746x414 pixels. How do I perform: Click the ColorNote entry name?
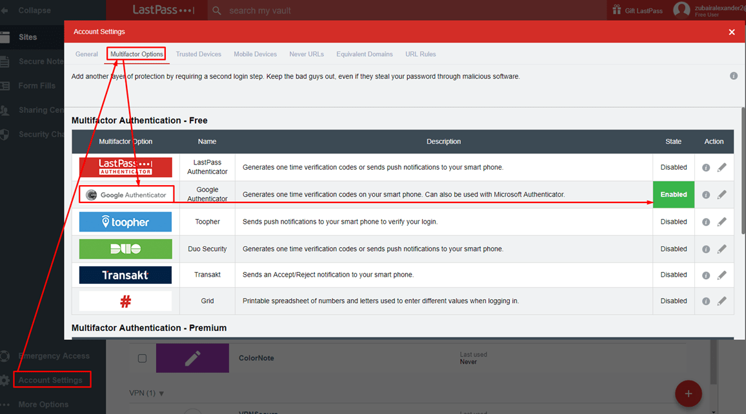click(256, 358)
